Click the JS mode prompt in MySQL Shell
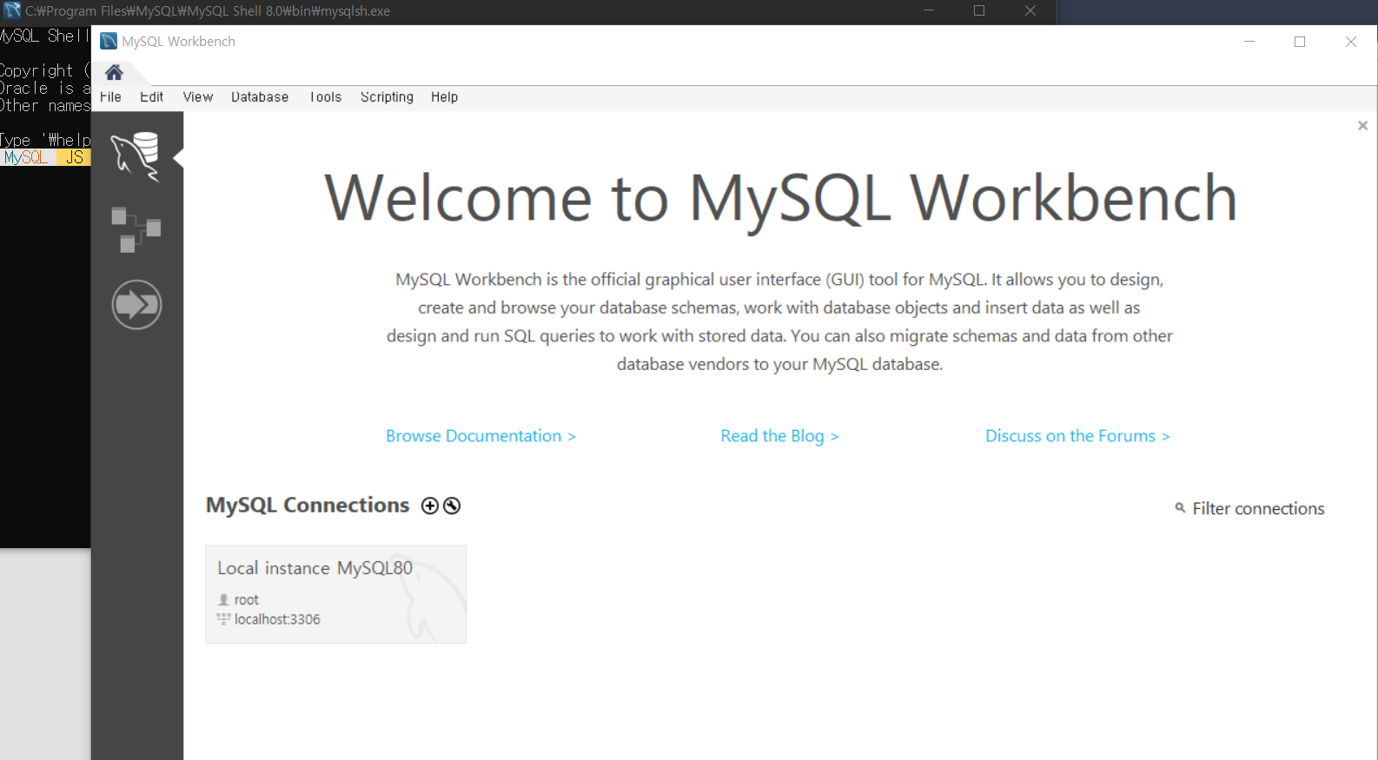 point(75,157)
